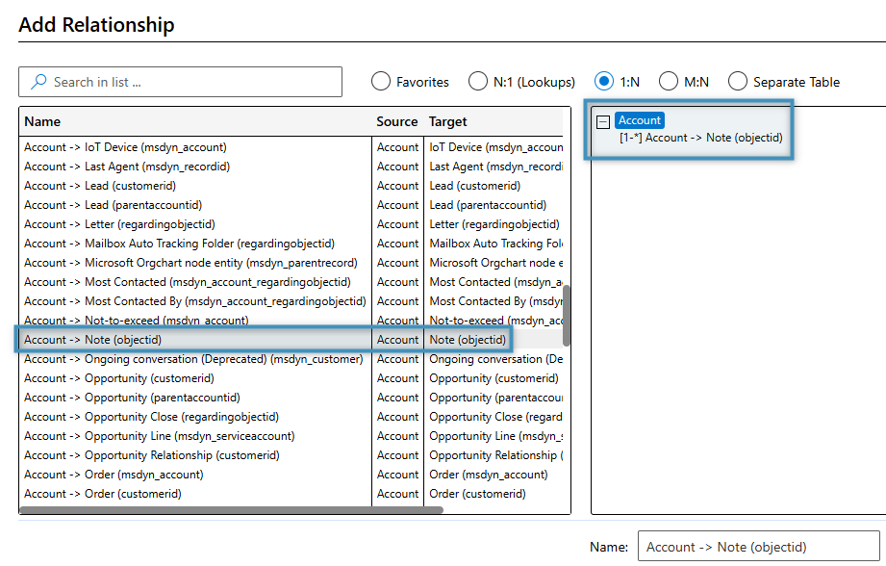Collapse the Account tree node
This screenshot has width=886, height=566.
(603, 121)
